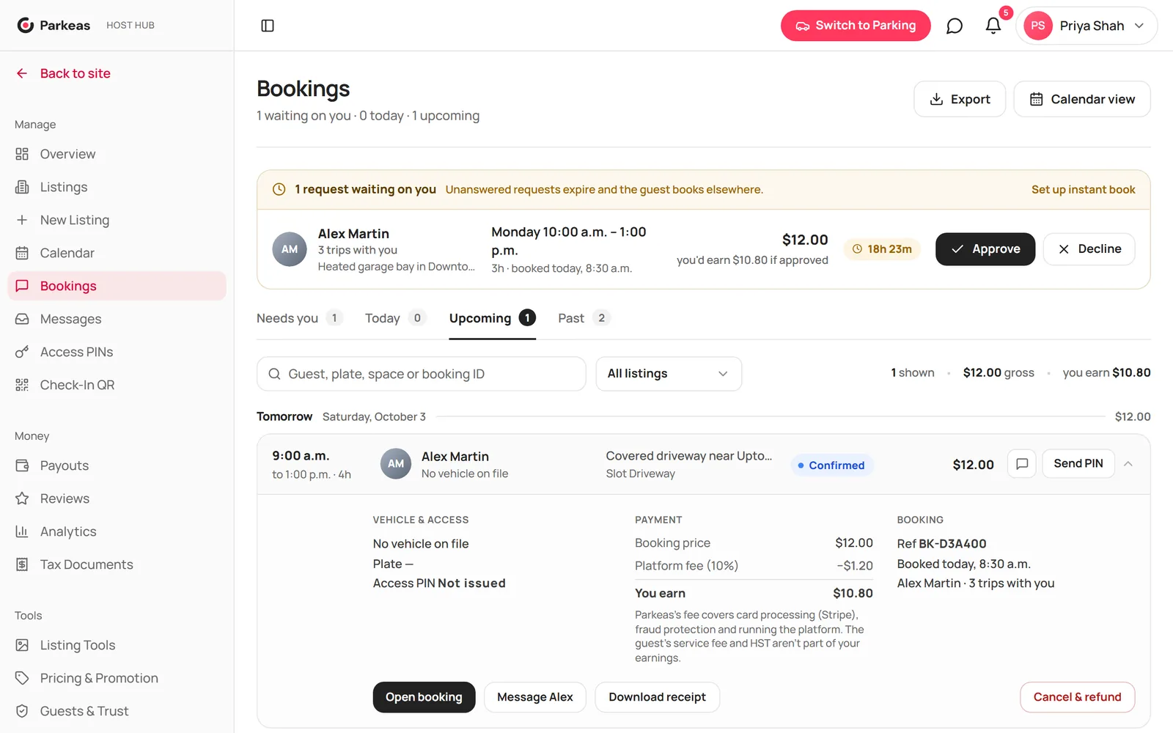Click Message Alex button

tap(535, 697)
